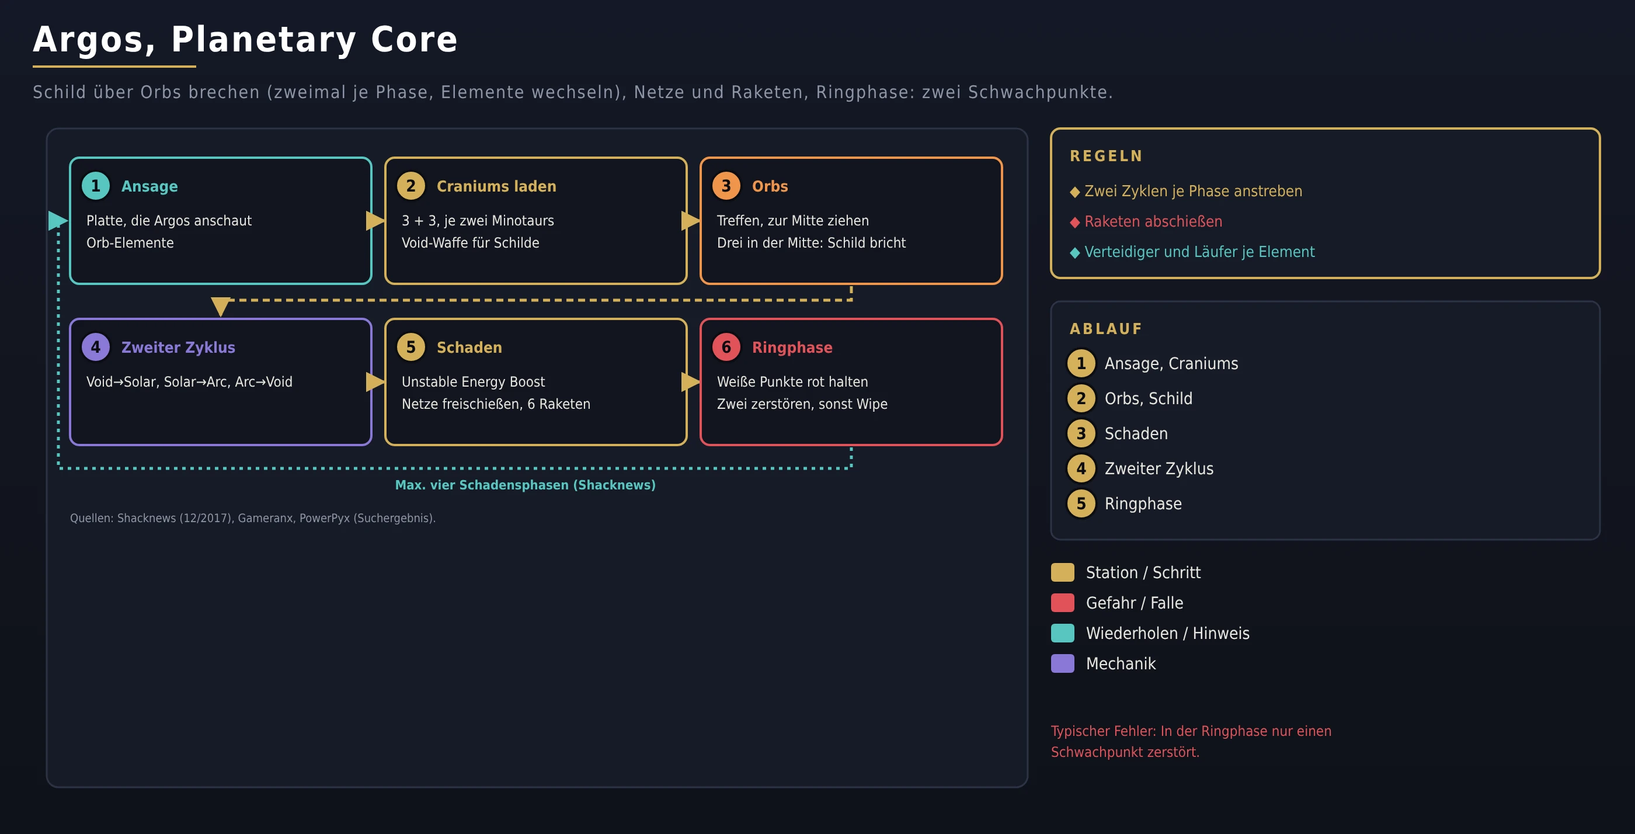Click the Argos, Planetary Core title
The height and width of the screenshot is (834, 1635).
(245, 39)
